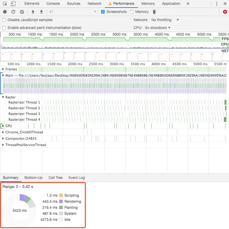Open the Network throttling dropdown
This screenshot has height=229, width=229.
pyautogui.click(x=165, y=20)
